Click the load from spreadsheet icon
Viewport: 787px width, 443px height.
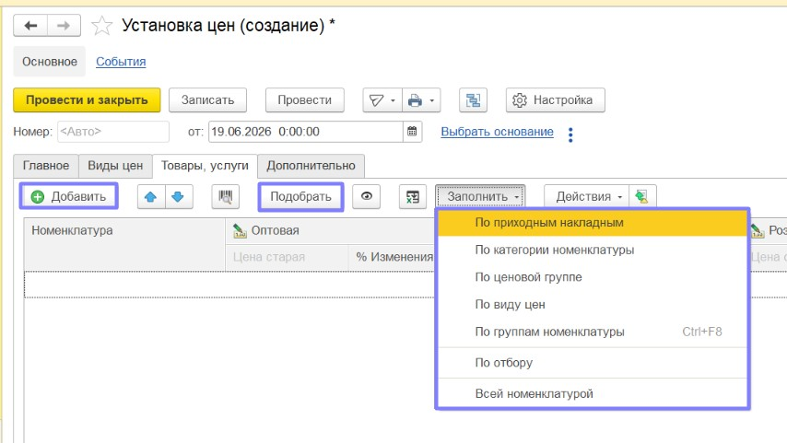413,197
